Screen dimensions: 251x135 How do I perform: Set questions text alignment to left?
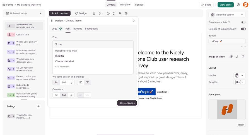(x=81, y=95)
